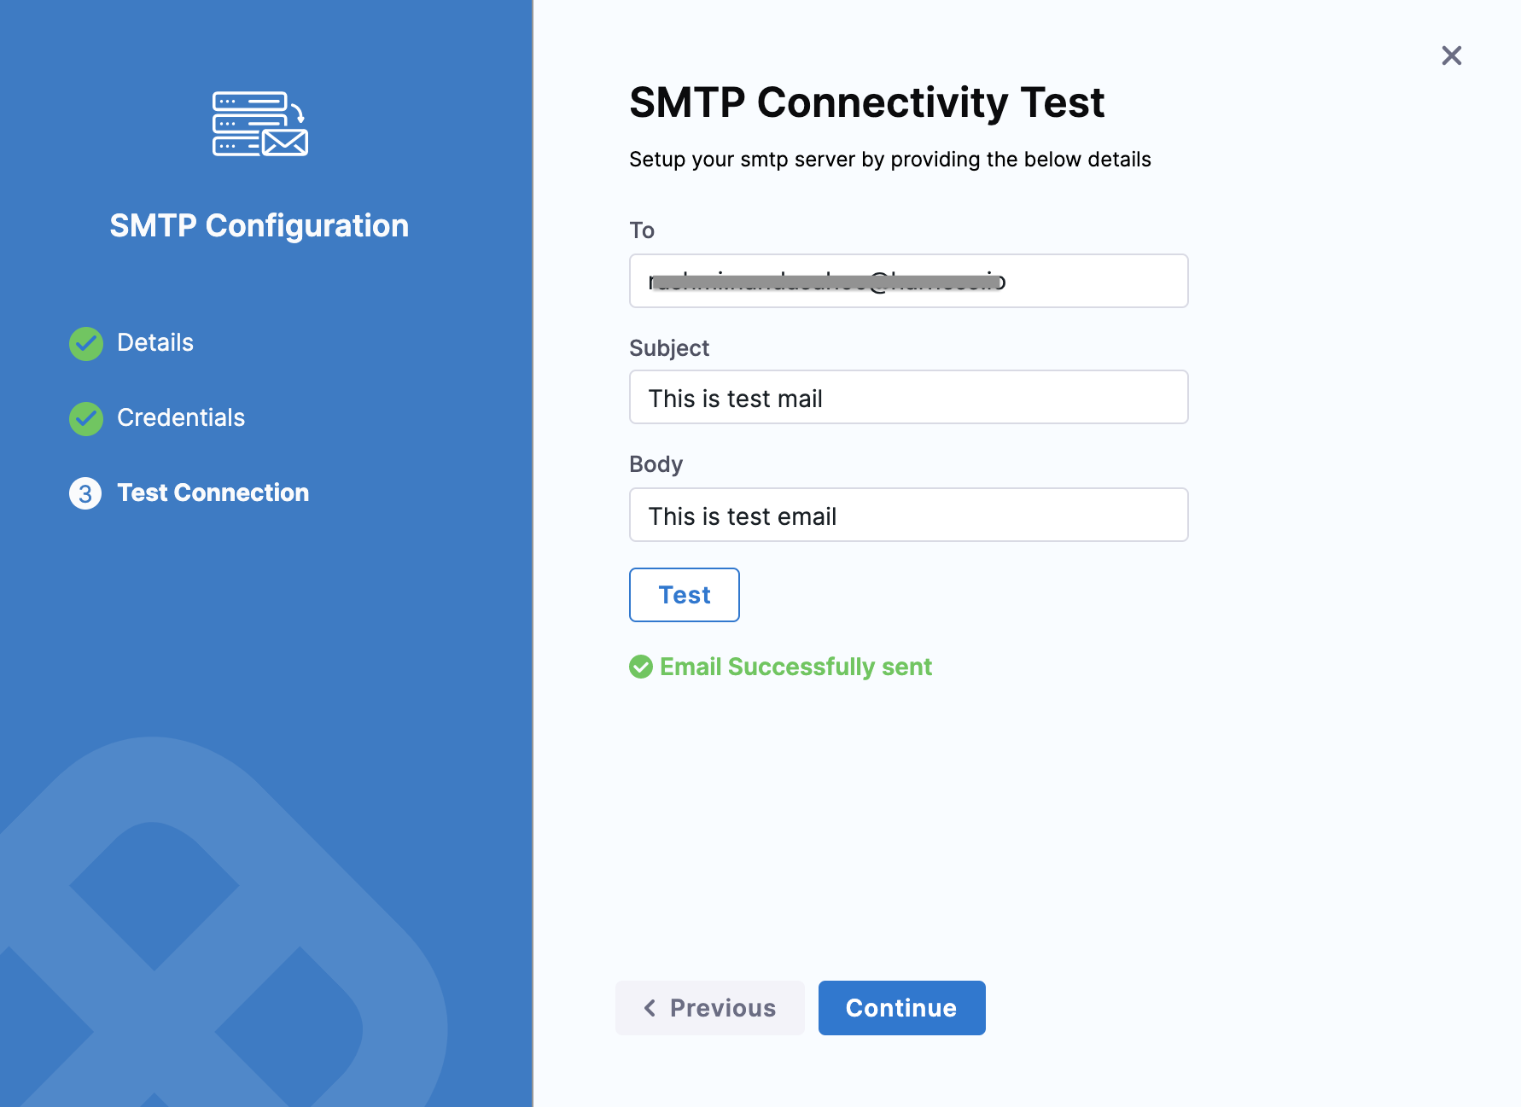Click the Body field label

(x=656, y=464)
